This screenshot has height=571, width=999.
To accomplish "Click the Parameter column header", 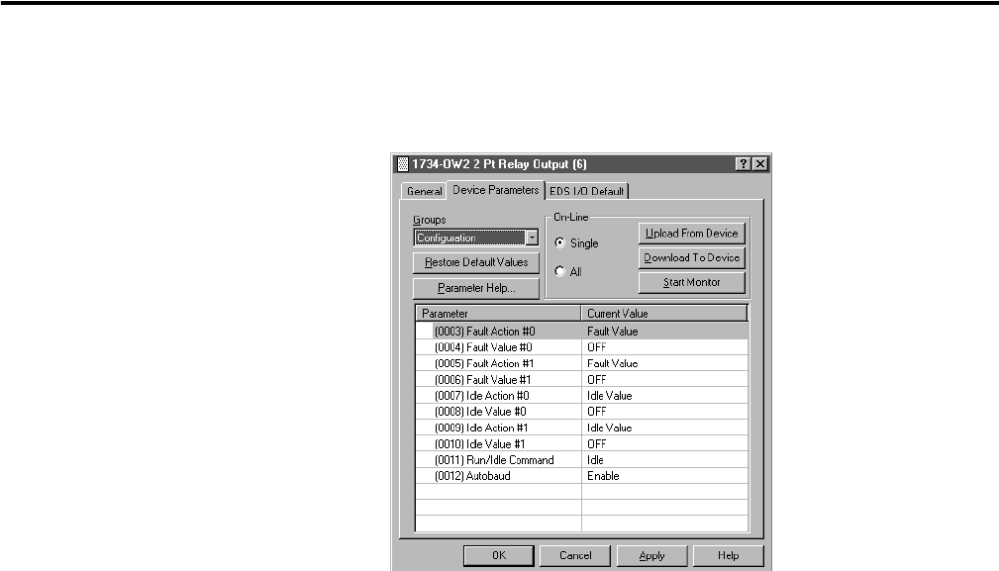I will (498, 313).
